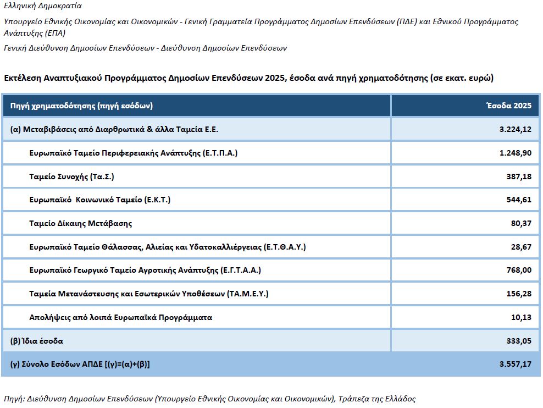Select 'Απολήψεις από λοιπά Ευρωπαϊκά Προγράμματα' cell
Viewport: 543px width, 408px height.
click(x=120, y=317)
